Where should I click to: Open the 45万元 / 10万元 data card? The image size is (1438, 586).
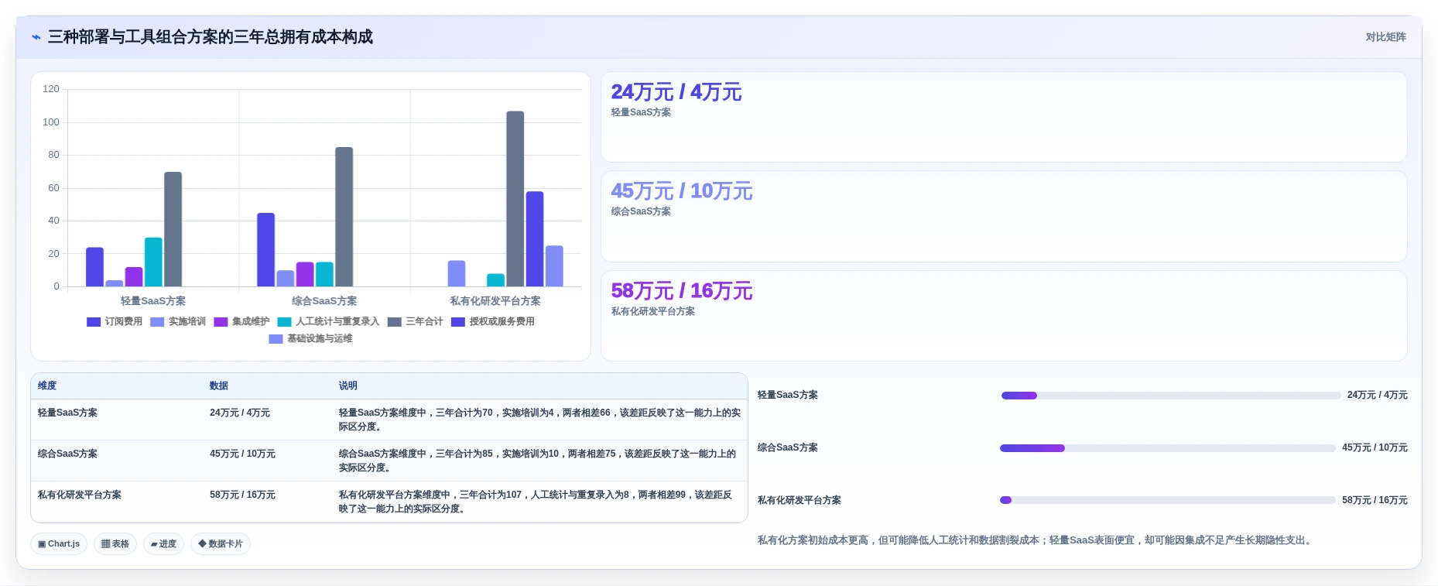coord(1004,216)
